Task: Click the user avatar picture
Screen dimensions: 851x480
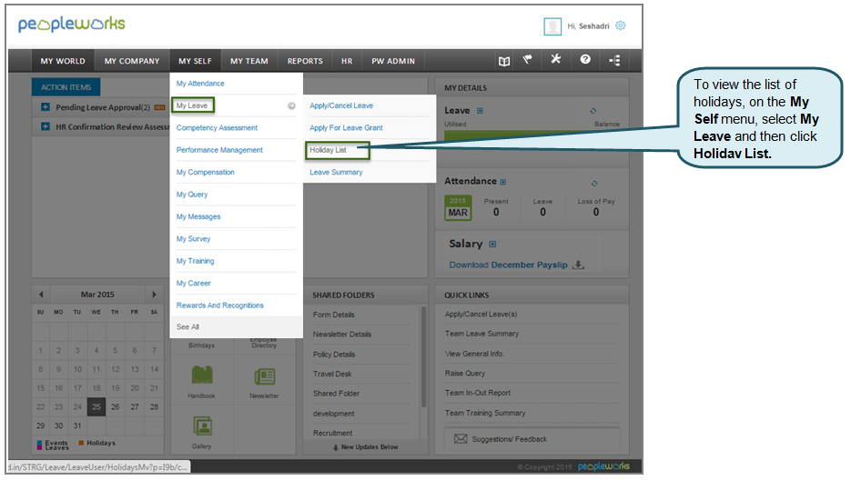Action: click(x=552, y=26)
